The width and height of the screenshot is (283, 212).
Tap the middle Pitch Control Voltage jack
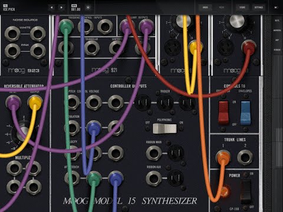[x=94, y=102]
